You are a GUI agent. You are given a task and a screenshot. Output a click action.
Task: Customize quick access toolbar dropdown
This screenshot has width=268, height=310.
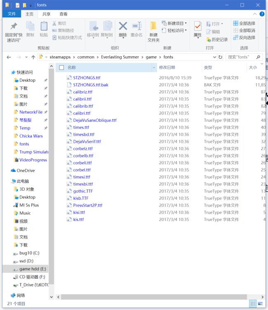[x=31, y=5]
